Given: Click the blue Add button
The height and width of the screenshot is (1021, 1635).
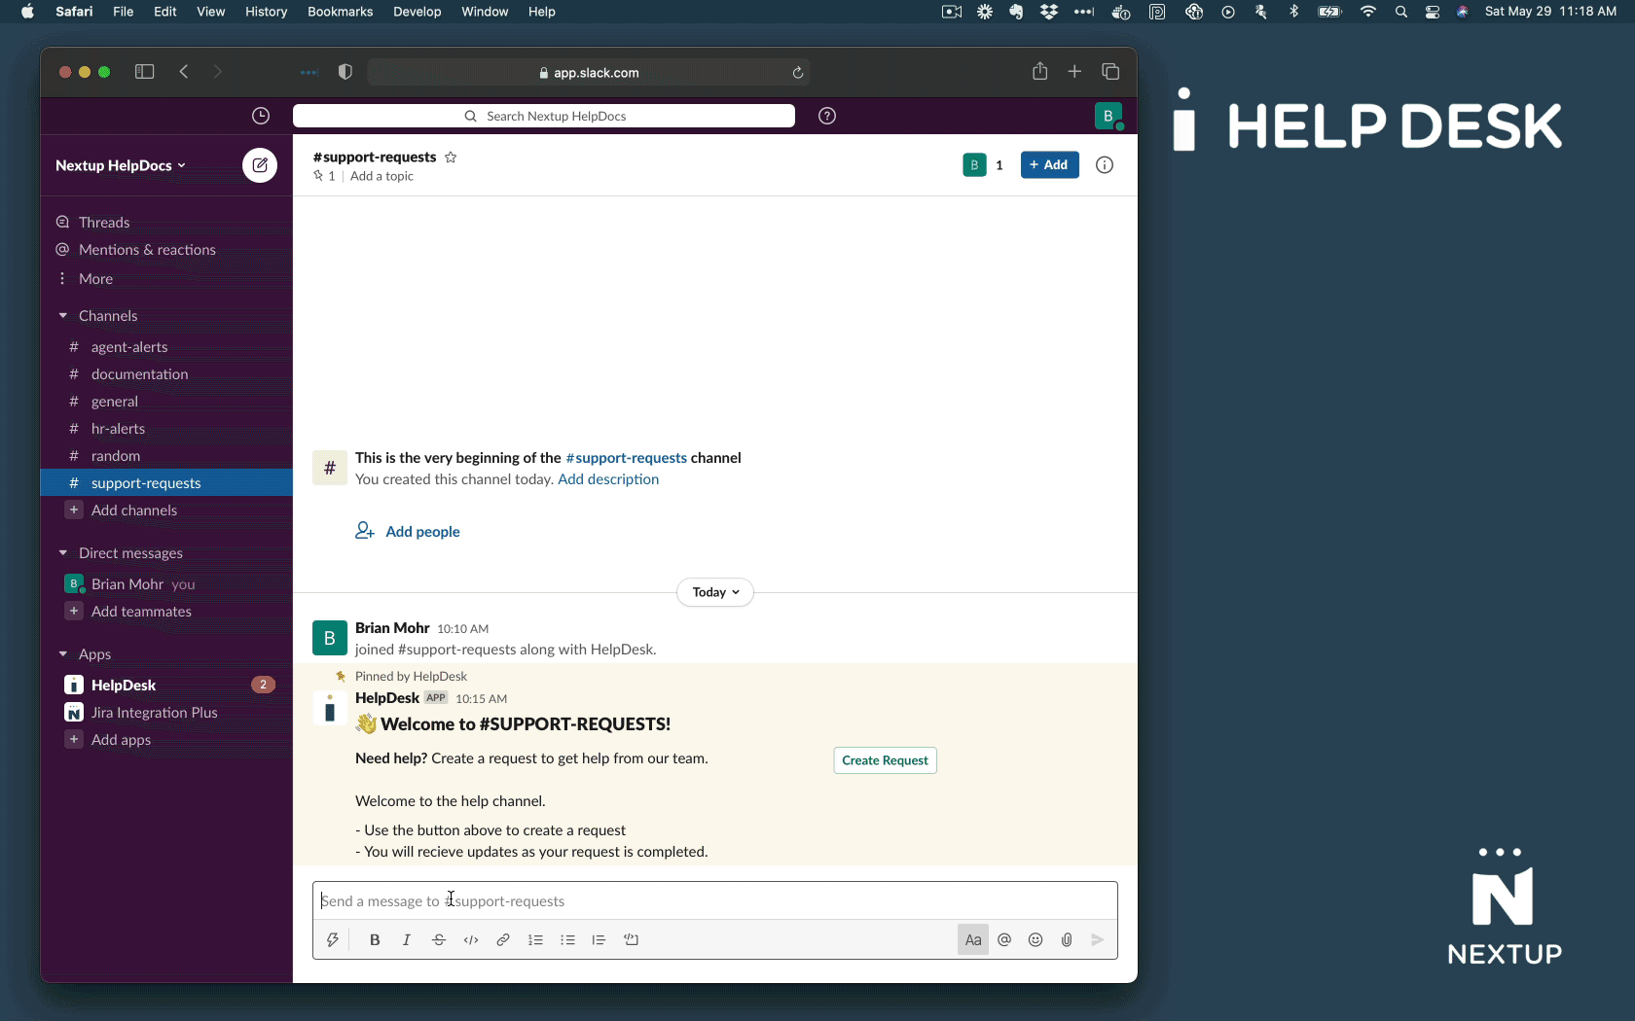Looking at the screenshot, I should point(1049,165).
